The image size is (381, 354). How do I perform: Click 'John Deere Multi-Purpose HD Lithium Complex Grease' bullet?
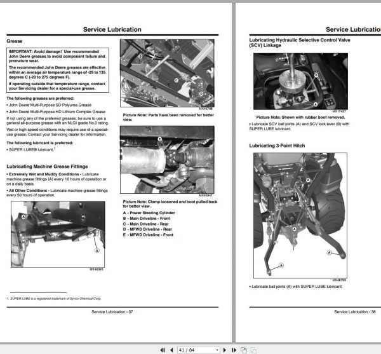click(56, 112)
